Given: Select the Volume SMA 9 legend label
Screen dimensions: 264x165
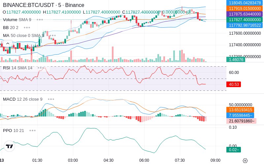Looking at the screenshot, I should pos(17,20).
